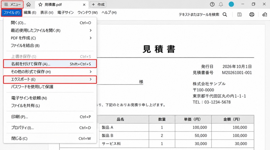Click the search magnifier icon
270x150 pixels.
[x=225, y=14]
